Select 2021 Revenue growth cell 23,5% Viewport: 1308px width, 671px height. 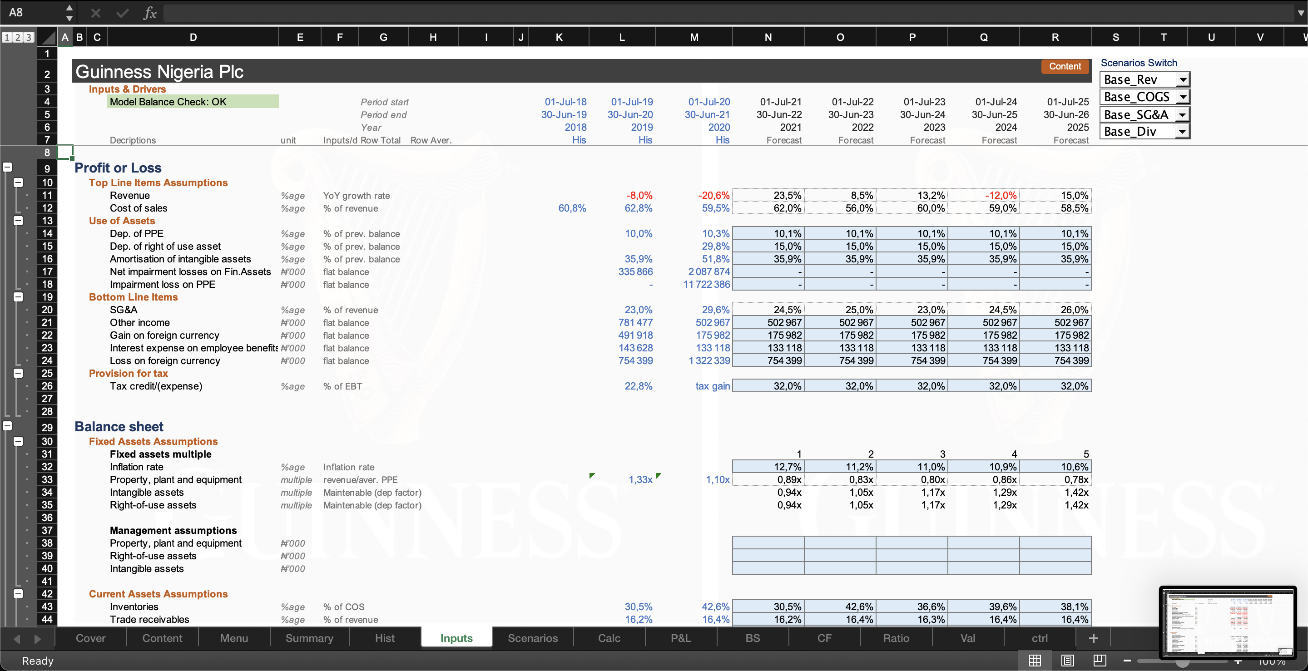[x=768, y=195]
